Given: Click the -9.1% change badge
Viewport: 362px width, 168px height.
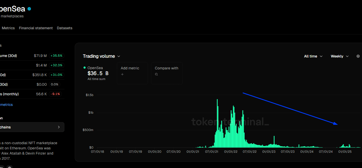Looking at the screenshot, I should 55,94.
